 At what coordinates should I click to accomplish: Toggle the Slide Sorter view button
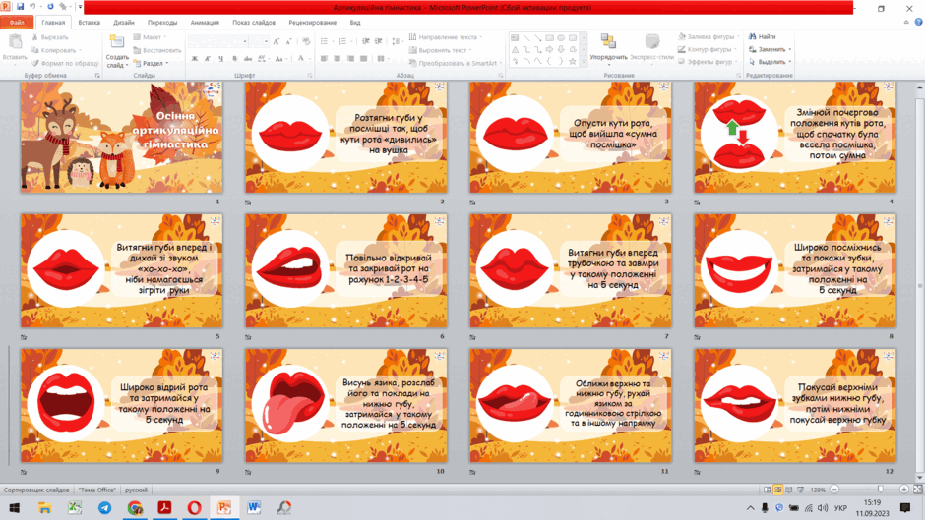point(778,490)
